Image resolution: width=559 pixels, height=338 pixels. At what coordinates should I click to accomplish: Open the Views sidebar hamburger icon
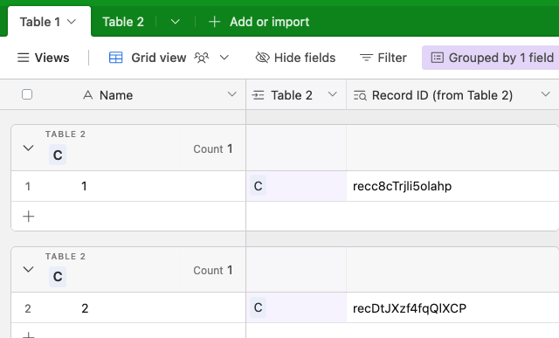(x=24, y=58)
